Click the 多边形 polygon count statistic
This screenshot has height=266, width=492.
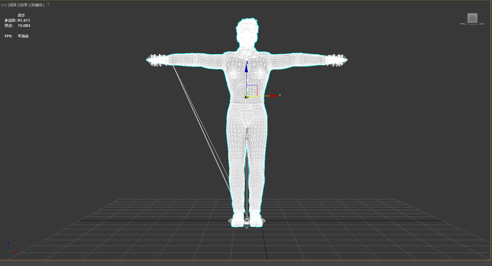[x=17, y=20]
